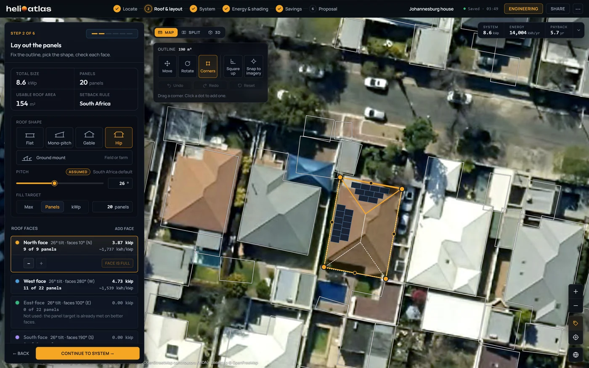This screenshot has height=368, width=589.
Task: Open the Proposal step
Action: [x=323, y=9]
